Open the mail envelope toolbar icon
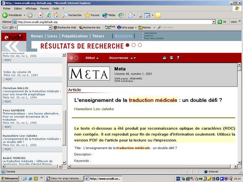This screenshot has width=243, height=182. tap(130, 15)
